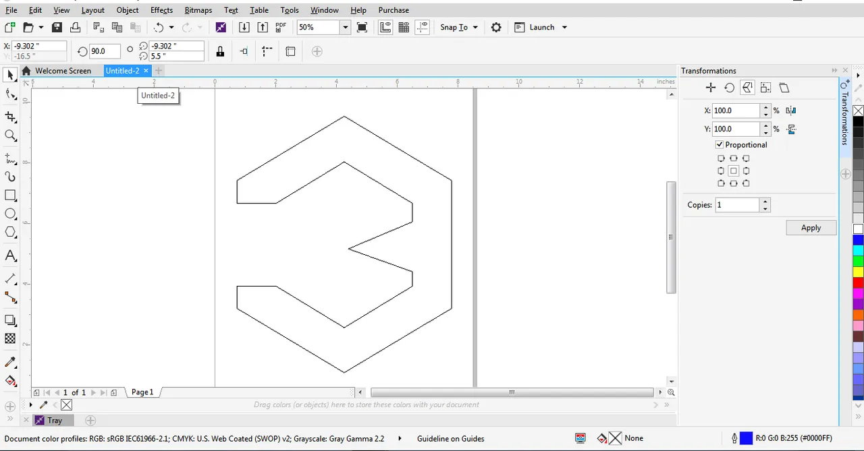
Task: Toggle the Mirror vertically button
Action: pyautogui.click(x=791, y=129)
